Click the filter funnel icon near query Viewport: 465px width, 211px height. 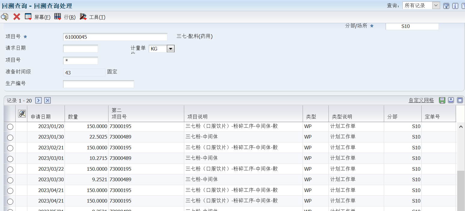[446, 6]
